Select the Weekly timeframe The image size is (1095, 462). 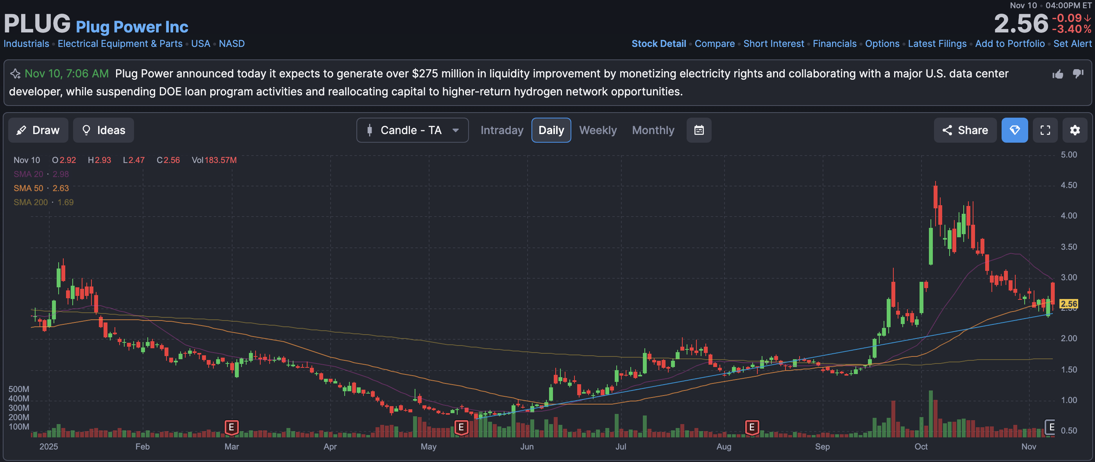598,130
